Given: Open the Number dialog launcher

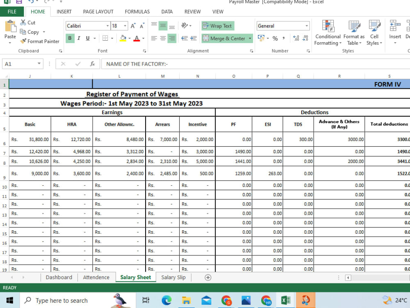Looking at the screenshot, I should 308,51.
